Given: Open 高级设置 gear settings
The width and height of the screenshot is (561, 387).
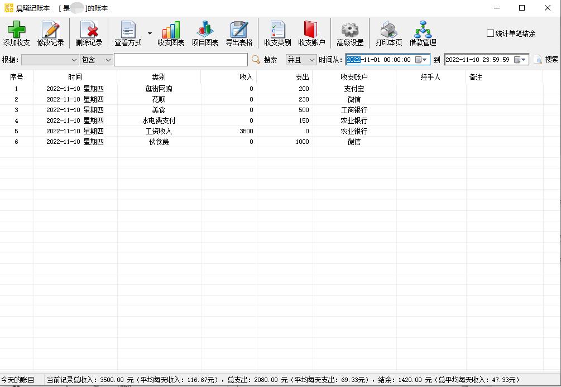Looking at the screenshot, I should 350,30.
